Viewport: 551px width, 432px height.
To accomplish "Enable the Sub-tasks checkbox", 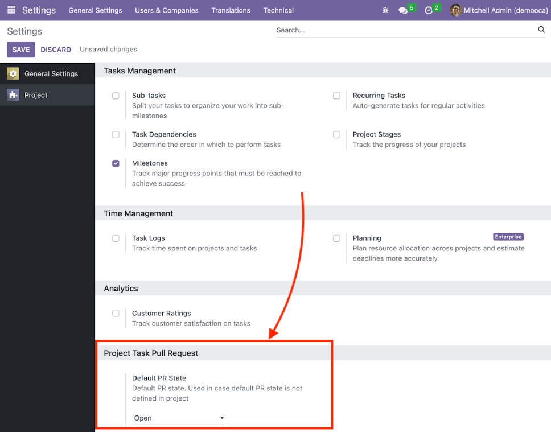I will point(116,96).
